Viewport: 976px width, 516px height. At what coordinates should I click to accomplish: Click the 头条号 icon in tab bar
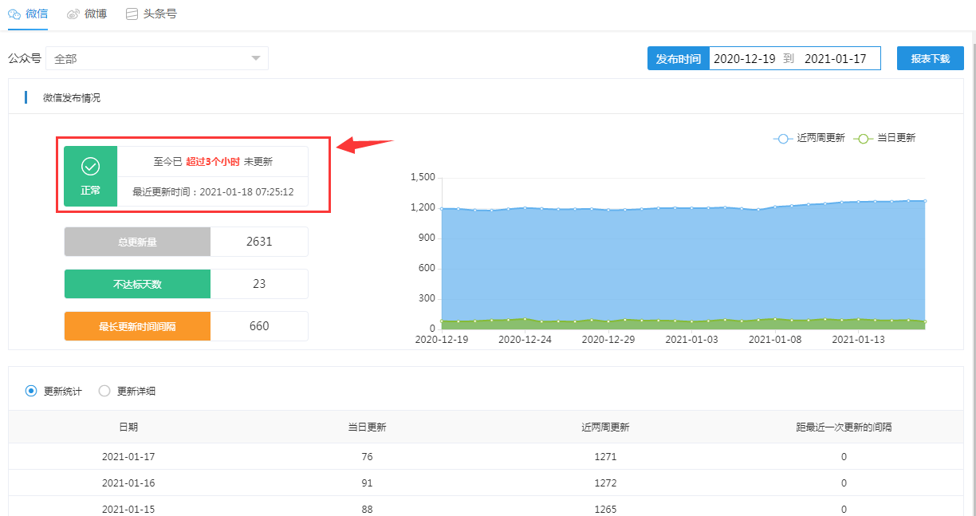tap(132, 14)
